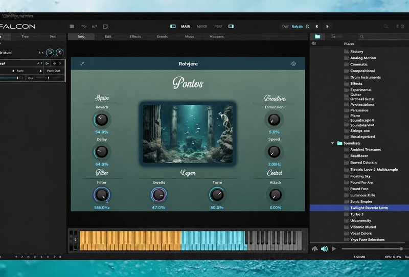
Task: Collapse the Soundsets folder tree
Action: click(x=333, y=143)
